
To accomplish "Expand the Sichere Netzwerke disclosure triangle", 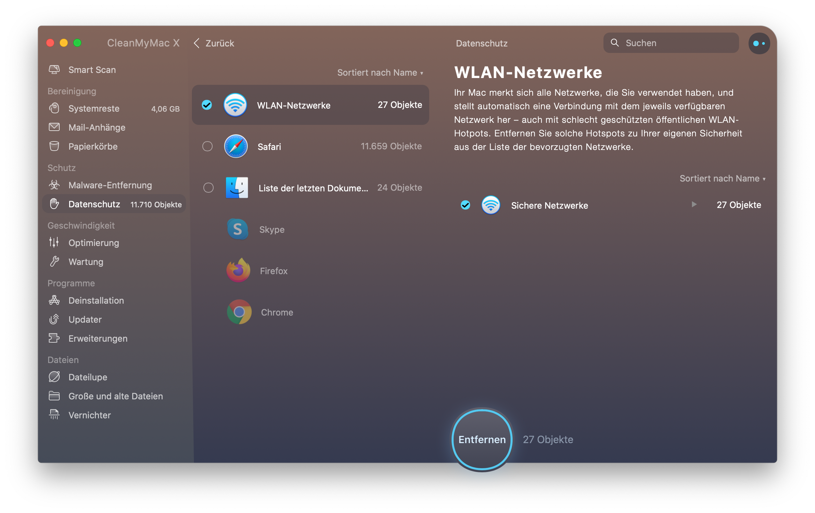I will tap(694, 204).
